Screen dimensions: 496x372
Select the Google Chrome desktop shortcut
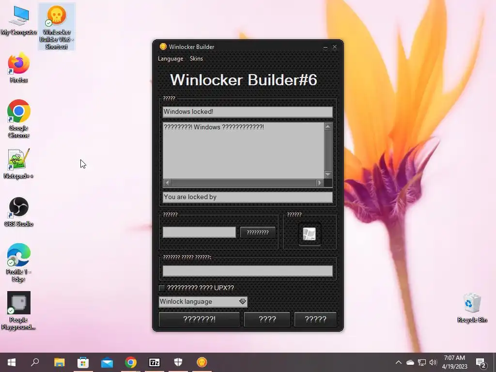19,119
